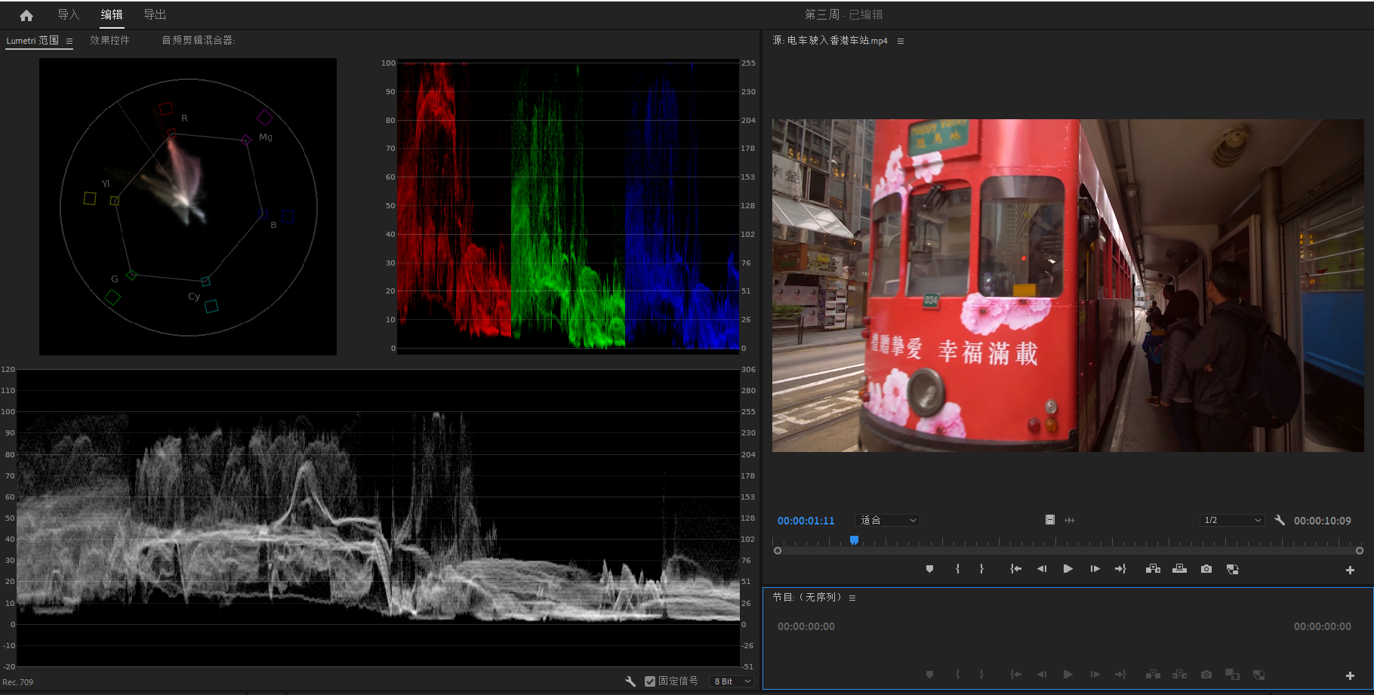1374x695 pixels.
Task: Switch to the 效果控件 tab
Action: (109, 40)
